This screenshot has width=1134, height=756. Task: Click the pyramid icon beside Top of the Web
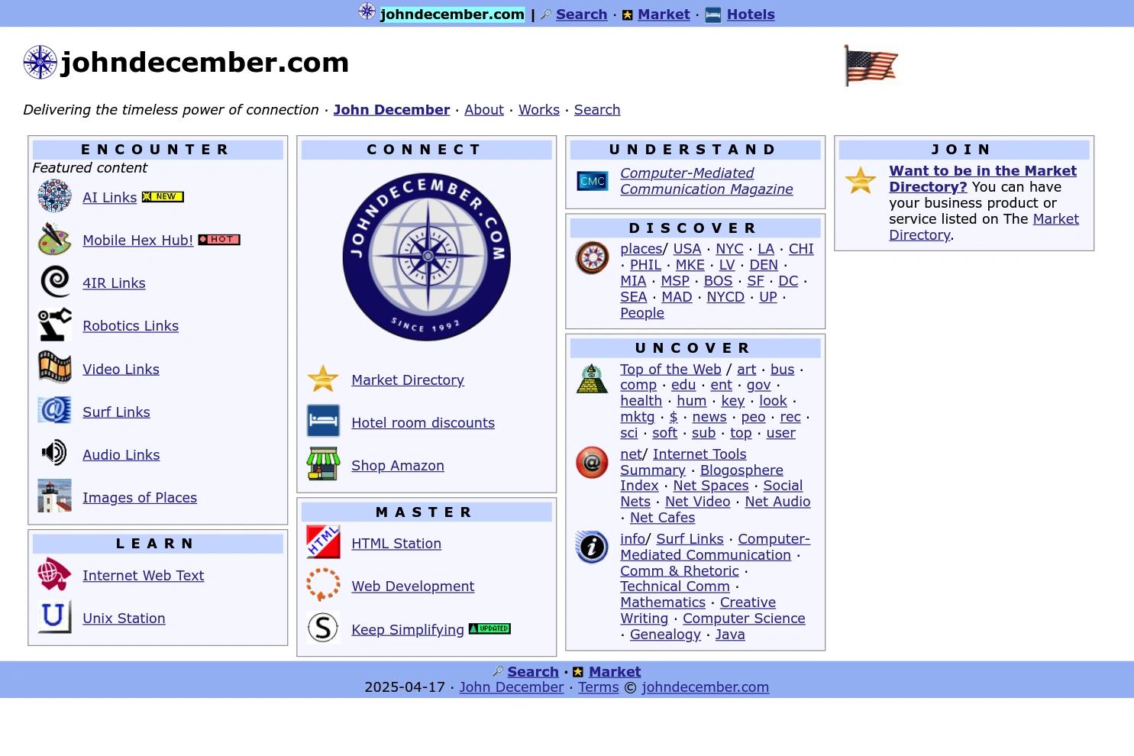592,378
